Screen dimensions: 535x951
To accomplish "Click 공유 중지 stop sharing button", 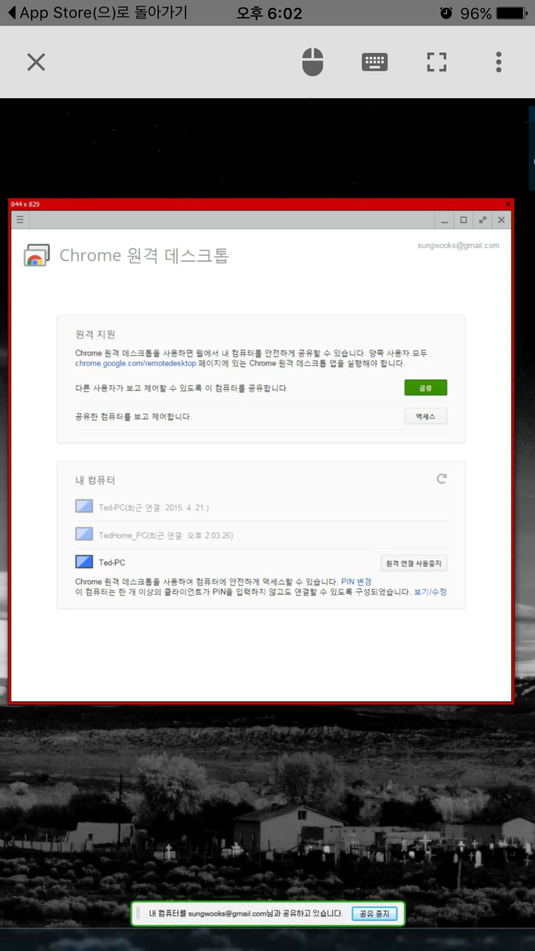I will click(x=374, y=914).
